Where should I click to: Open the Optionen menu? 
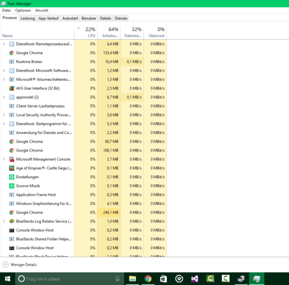(x=23, y=11)
